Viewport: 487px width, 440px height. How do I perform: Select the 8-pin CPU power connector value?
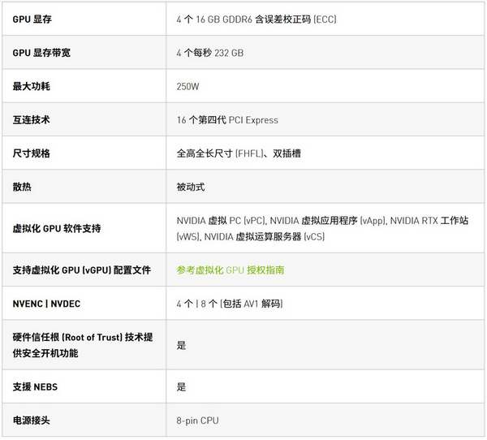pos(197,421)
